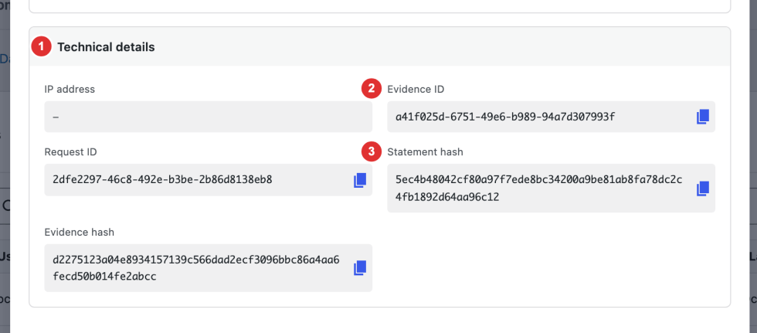The image size is (757, 333).
Task: Click the Statement hash label
Action: tap(425, 152)
